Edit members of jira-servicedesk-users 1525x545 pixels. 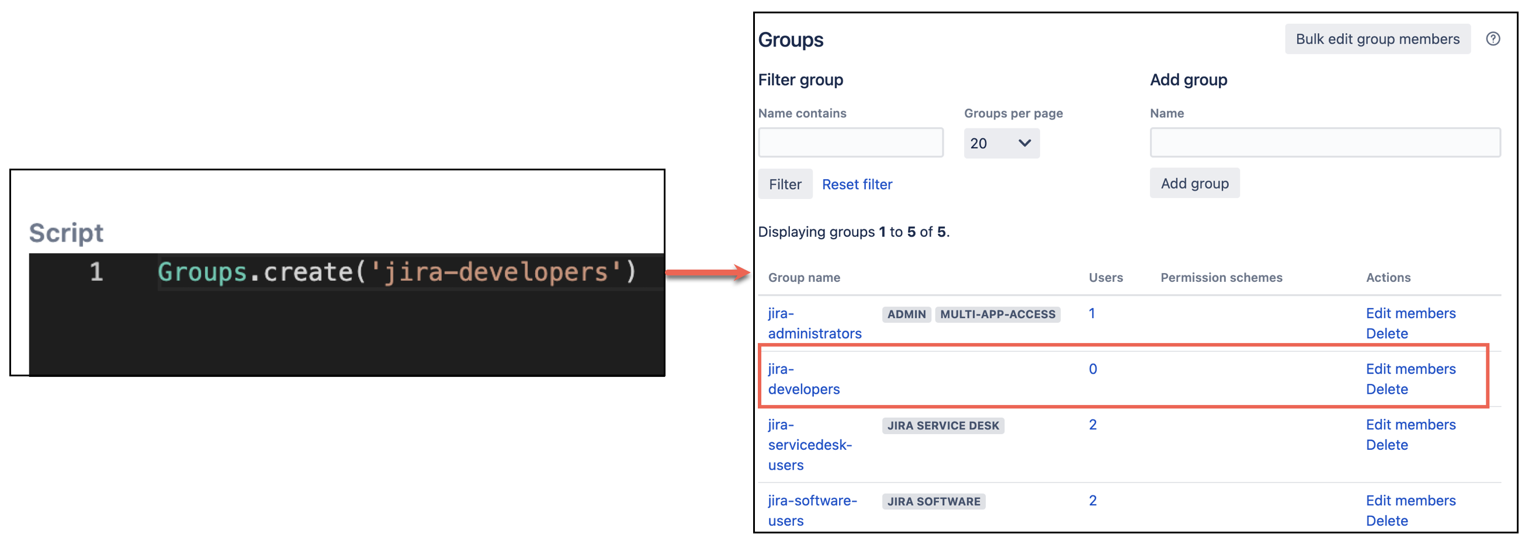click(x=1410, y=424)
